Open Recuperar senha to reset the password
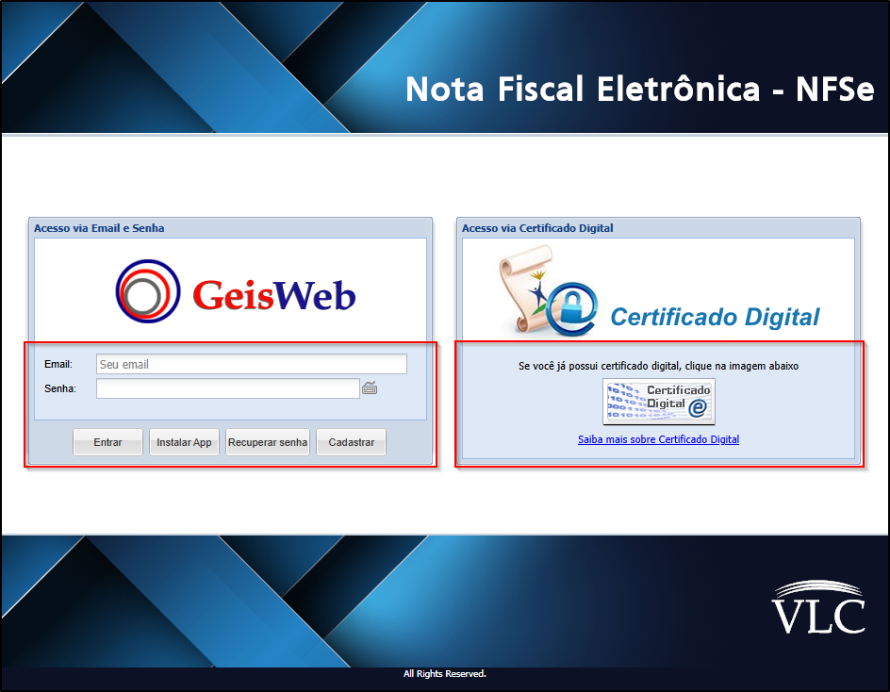The image size is (890, 692). click(268, 442)
